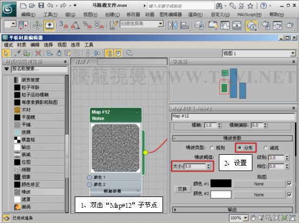Click the Mirror tool icon
Image resolution: width=299 pixels, height=223 pixels.
click(172, 25)
